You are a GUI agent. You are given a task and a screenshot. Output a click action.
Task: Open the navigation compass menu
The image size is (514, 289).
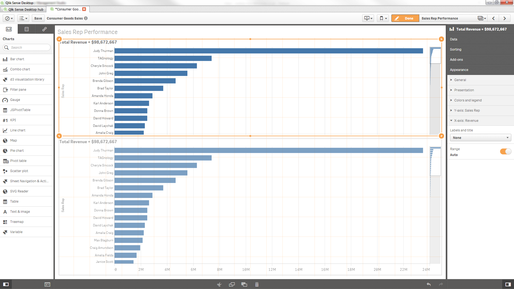pyautogui.click(x=9, y=18)
